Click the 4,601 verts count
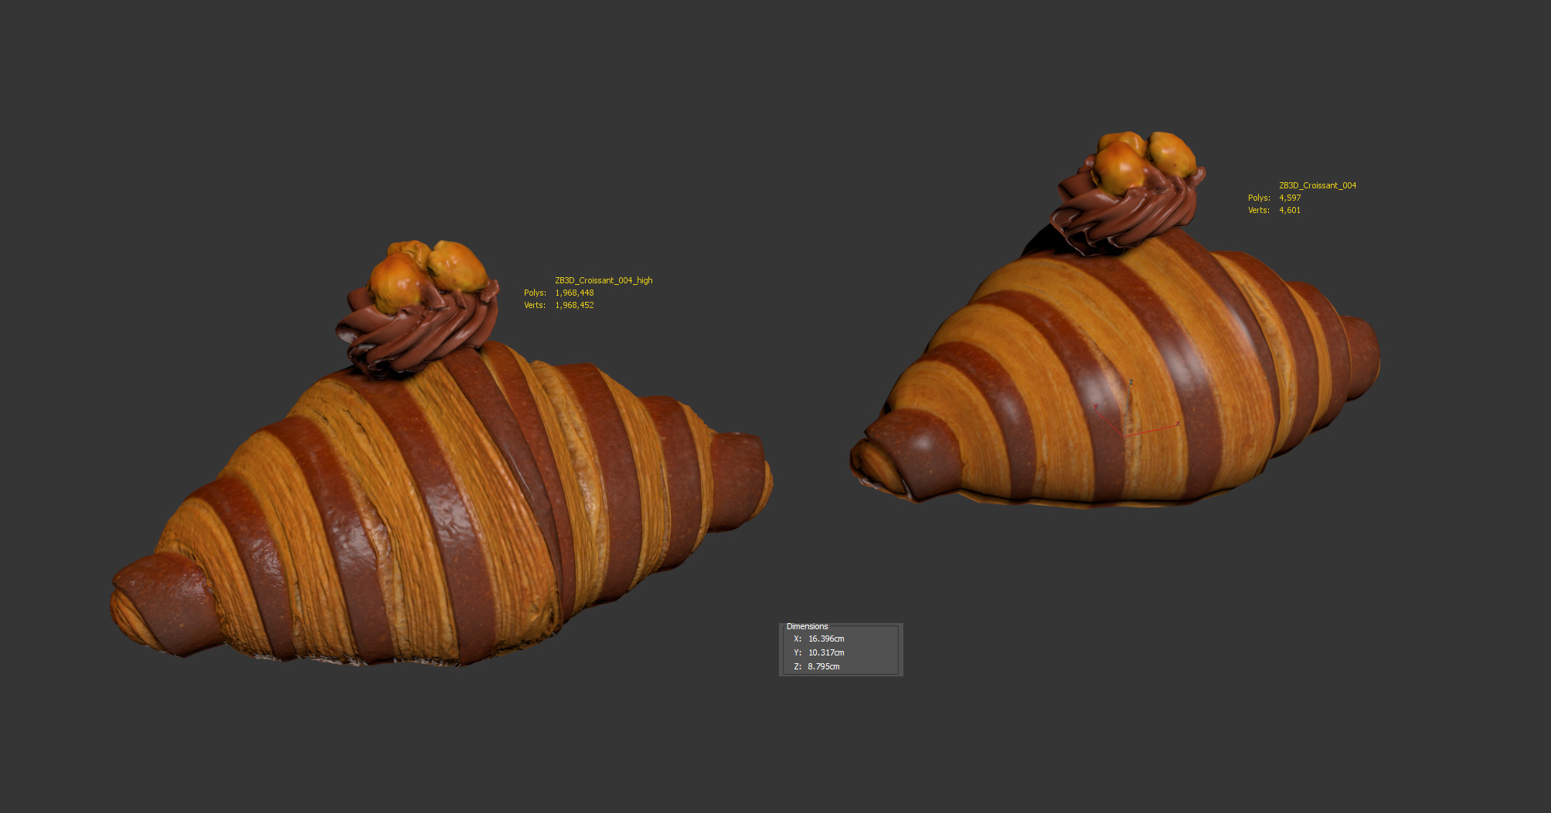 [1290, 210]
